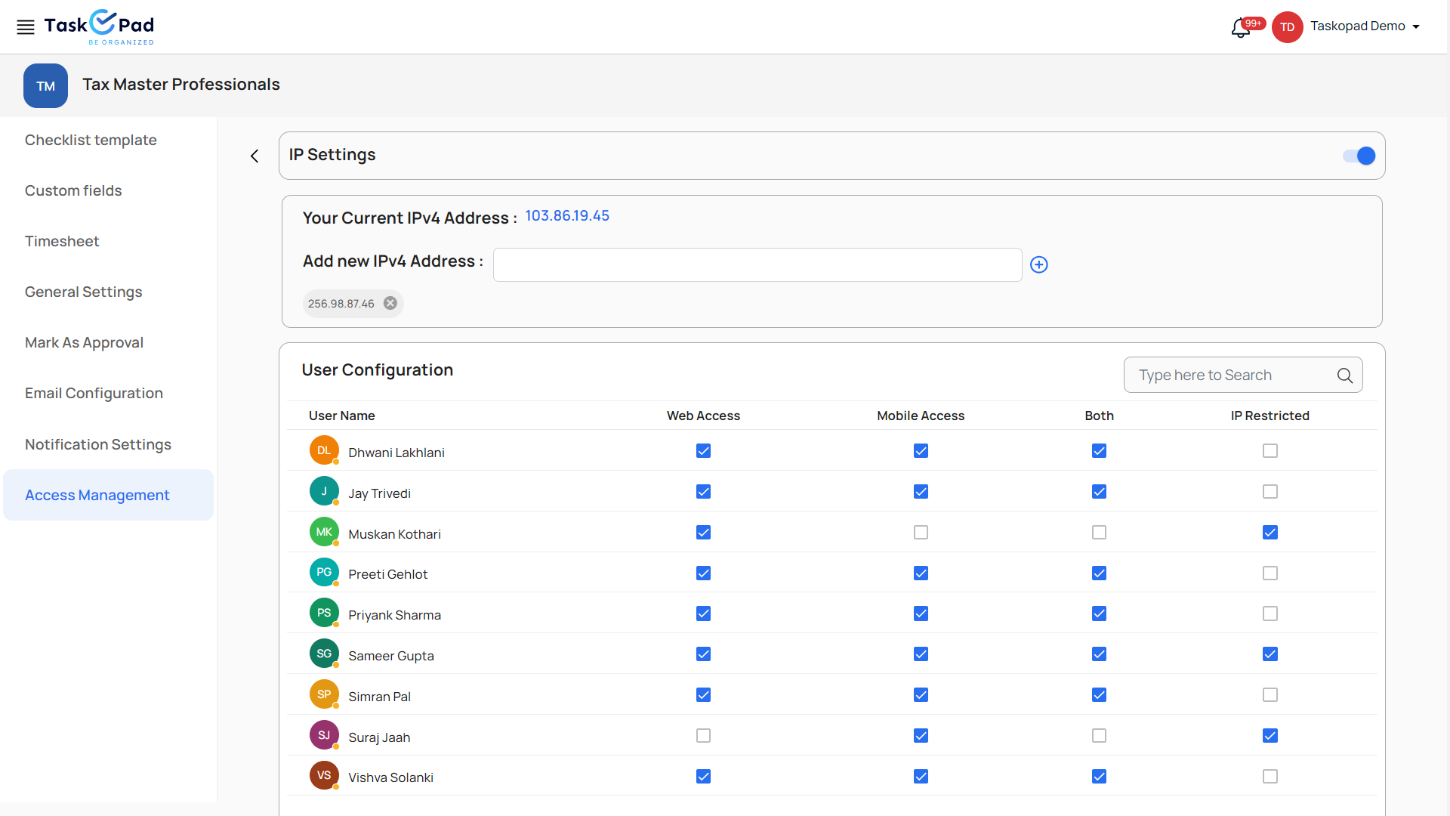1450x816 pixels.
Task: Click the back arrow beside IP Settings
Action: (255, 156)
